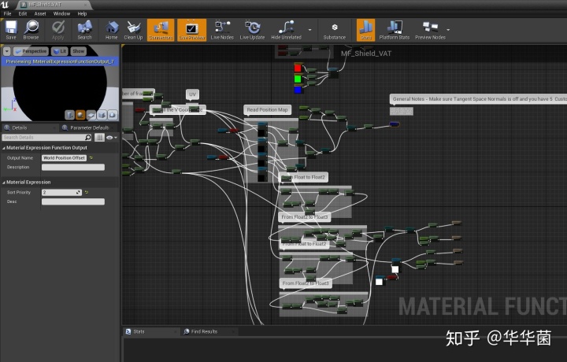
Task: Select the sphere preview mesh icon
Action: pyautogui.click(x=80, y=115)
